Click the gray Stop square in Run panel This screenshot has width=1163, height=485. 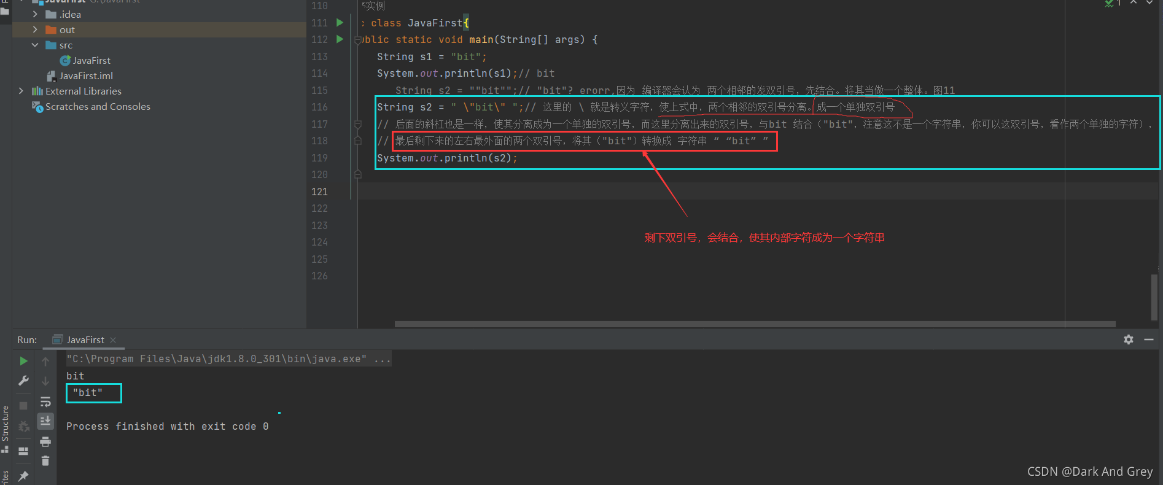(x=23, y=406)
